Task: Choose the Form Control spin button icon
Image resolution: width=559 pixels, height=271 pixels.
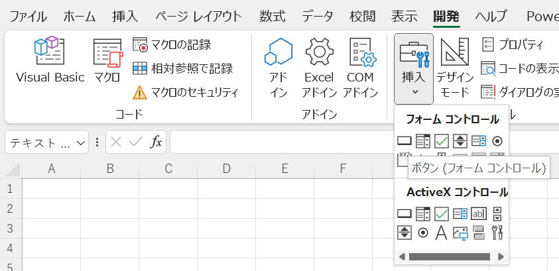Action: [460, 140]
